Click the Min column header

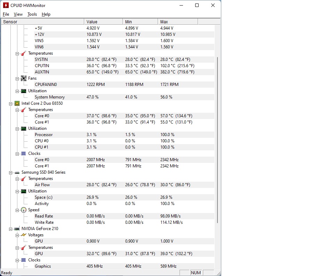140,22
